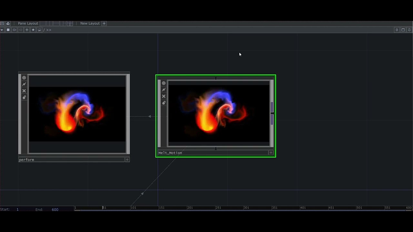413x232 pixels.
Task: Select the three-pane layout icon
Action: pyautogui.click(x=63, y=23)
